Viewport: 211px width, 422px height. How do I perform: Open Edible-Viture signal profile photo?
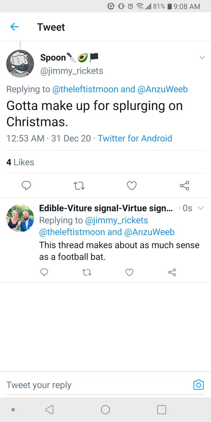point(20,218)
